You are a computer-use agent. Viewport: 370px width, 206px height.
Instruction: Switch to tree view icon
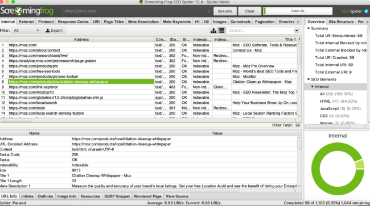tap(213, 30)
